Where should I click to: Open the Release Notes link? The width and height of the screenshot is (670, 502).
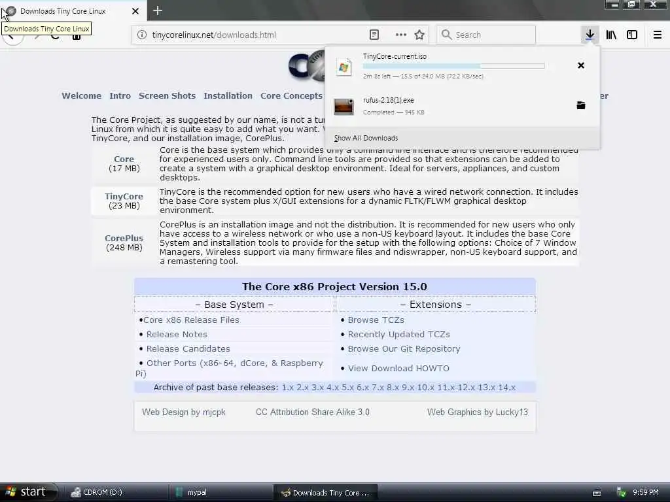177,334
